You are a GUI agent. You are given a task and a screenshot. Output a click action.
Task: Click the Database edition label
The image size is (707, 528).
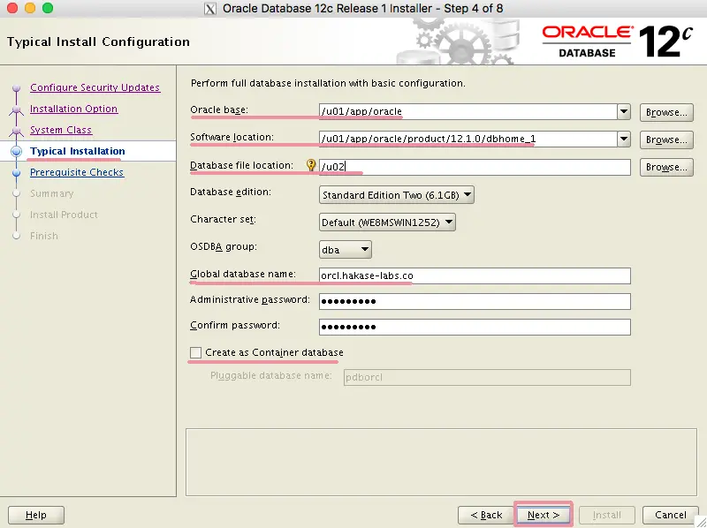click(231, 192)
